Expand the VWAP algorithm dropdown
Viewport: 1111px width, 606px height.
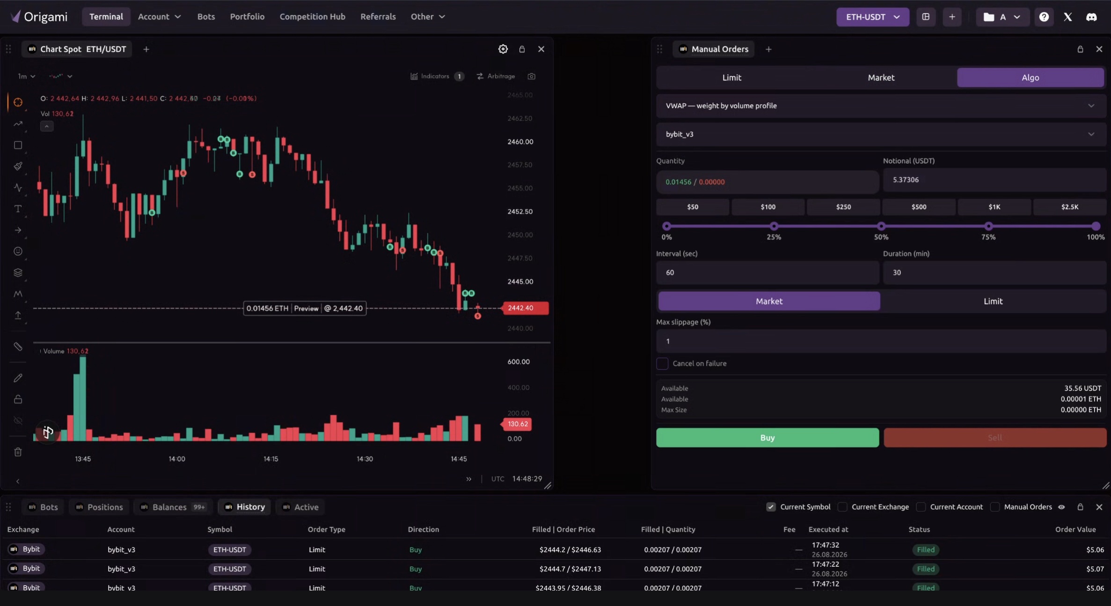coord(881,106)
